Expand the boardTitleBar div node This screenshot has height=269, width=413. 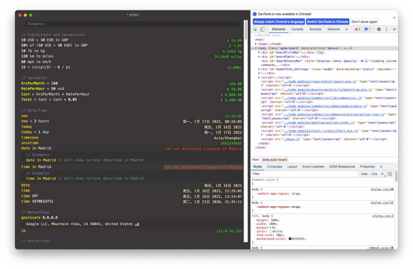(259, 52)
